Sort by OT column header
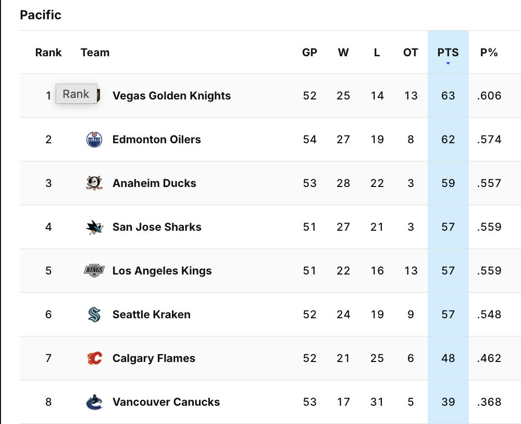Viewport: 521px width, 424px height. [411, 53]
